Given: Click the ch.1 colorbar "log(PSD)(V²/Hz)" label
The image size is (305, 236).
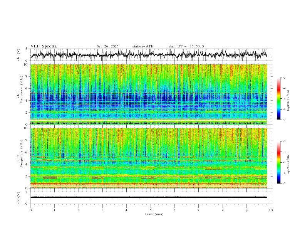Looking at the screenshot, I should pos(288,101).
